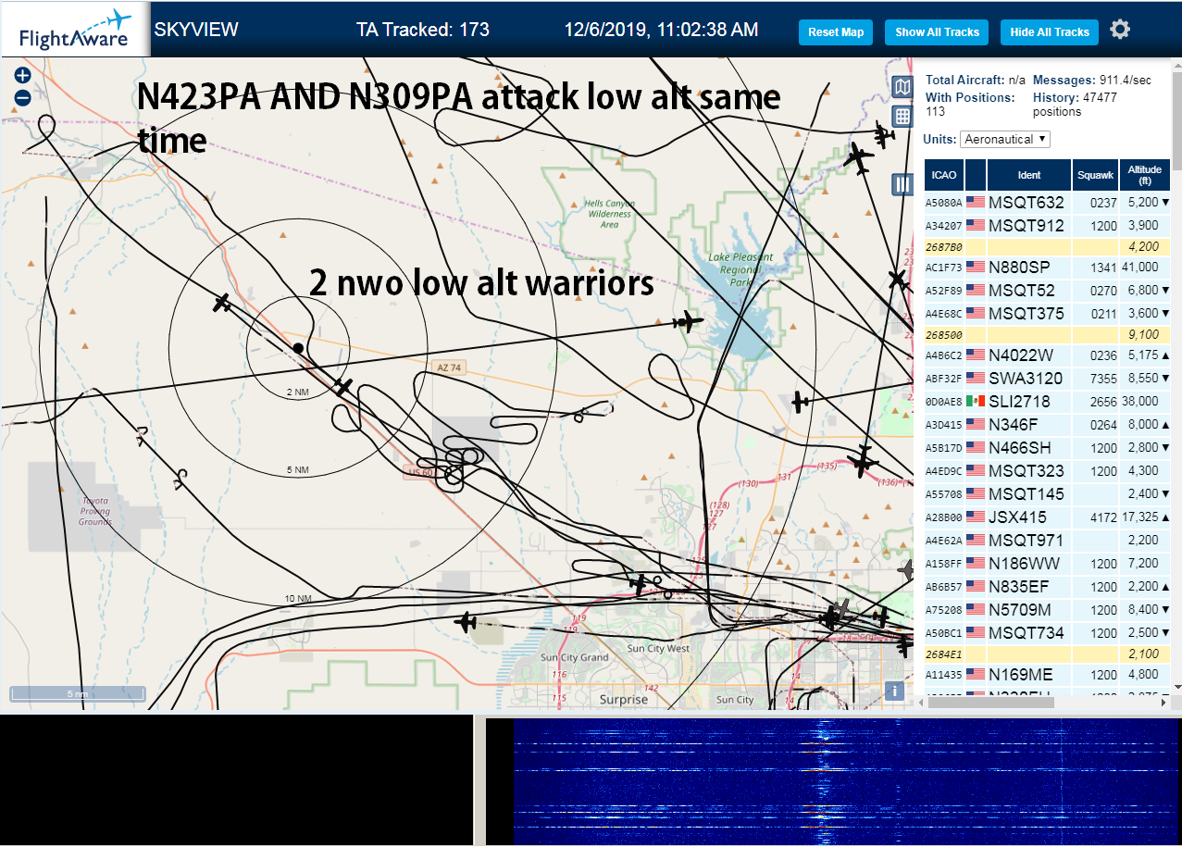
Task: Zoom in with the plus map control
Action: pyautogui.click(x=23, y=76)
